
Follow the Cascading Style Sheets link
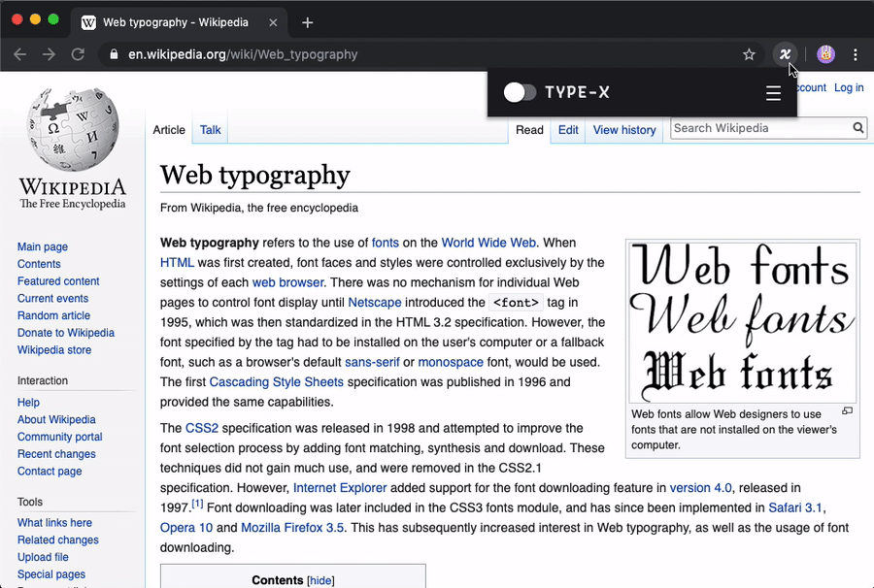tap(277, 382)
